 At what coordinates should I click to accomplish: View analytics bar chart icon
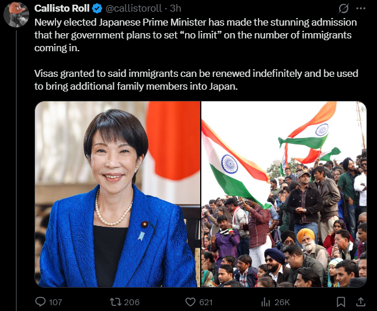266,302
